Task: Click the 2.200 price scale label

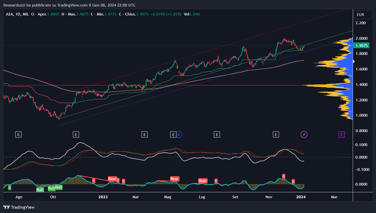Action: click(x=361, y=23)
